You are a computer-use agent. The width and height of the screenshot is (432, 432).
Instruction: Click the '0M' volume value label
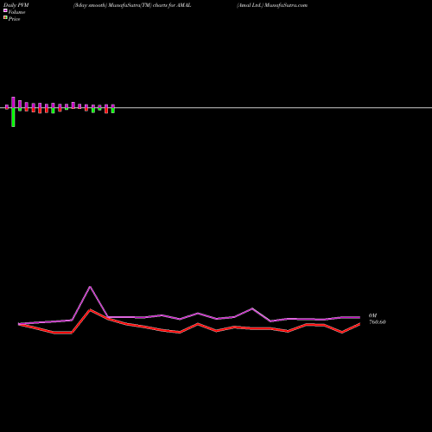point(372,315)
